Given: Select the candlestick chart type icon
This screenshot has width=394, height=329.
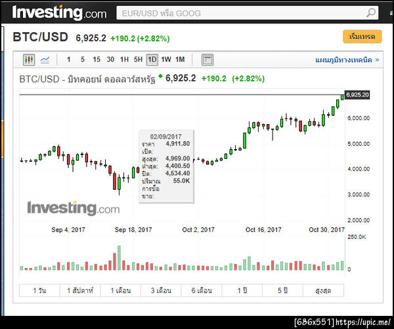Looking at the screenshot, I should click(29, 60).
